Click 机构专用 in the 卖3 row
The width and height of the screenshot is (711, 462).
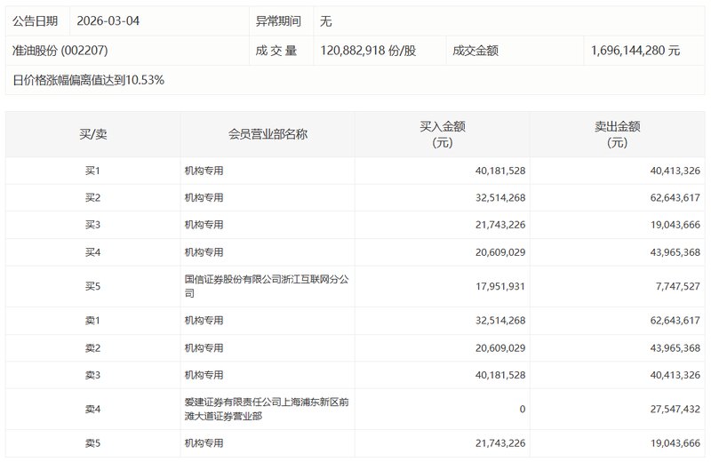click(x=204, y=375)
